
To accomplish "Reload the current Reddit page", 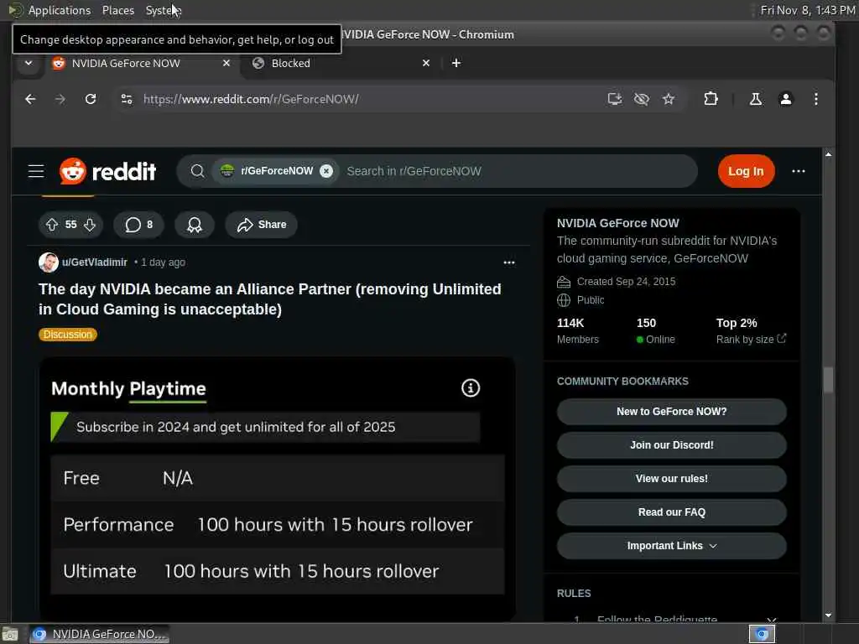I will (x=91, y=99).
